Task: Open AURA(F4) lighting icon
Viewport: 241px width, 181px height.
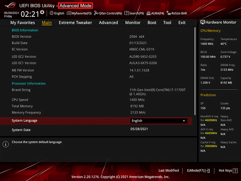Action: point(148,13)
